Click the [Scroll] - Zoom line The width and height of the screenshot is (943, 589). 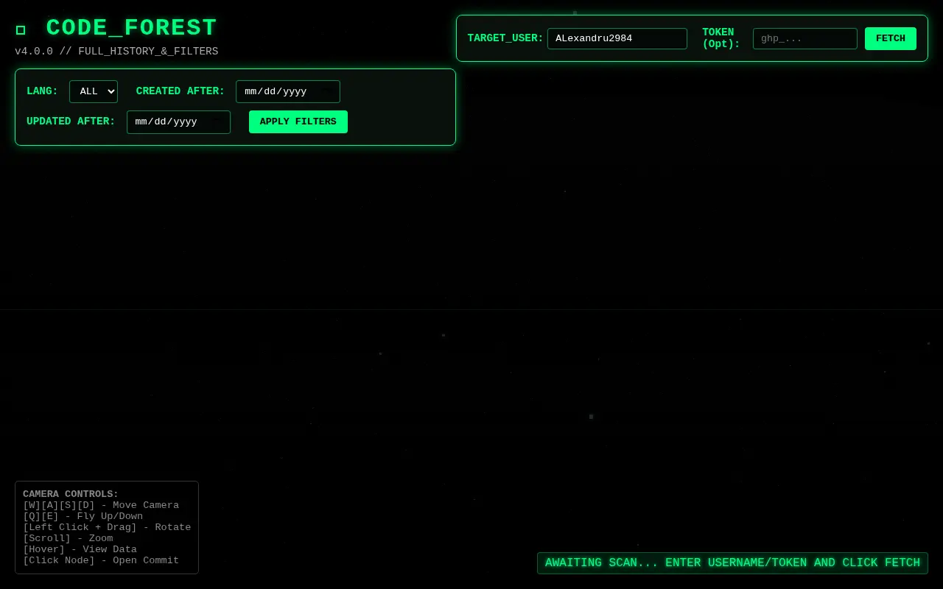[68, 538]
